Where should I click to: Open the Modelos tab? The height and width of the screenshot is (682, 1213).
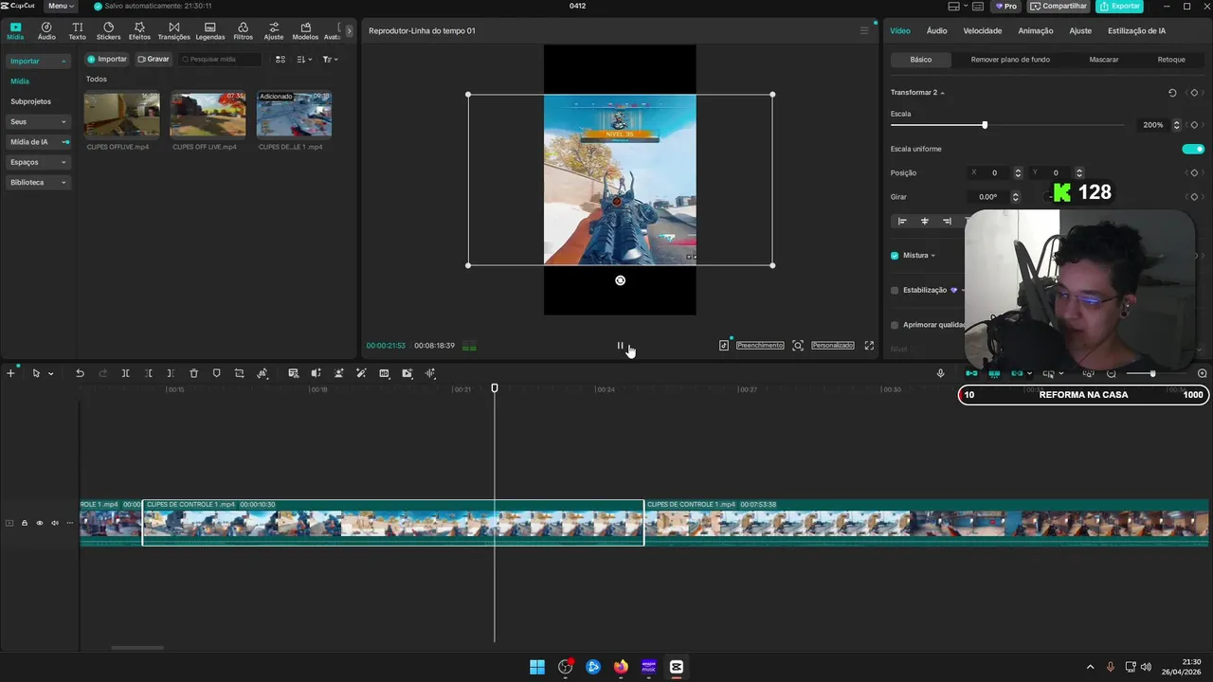(305, 31)
